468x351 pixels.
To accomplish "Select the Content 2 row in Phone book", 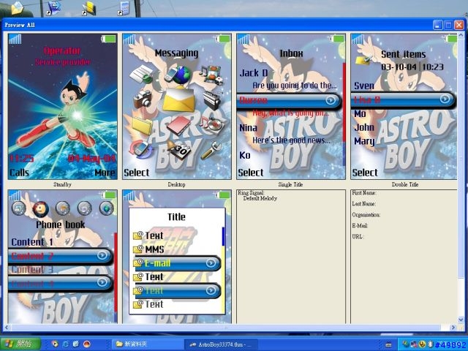I will 61,256.
